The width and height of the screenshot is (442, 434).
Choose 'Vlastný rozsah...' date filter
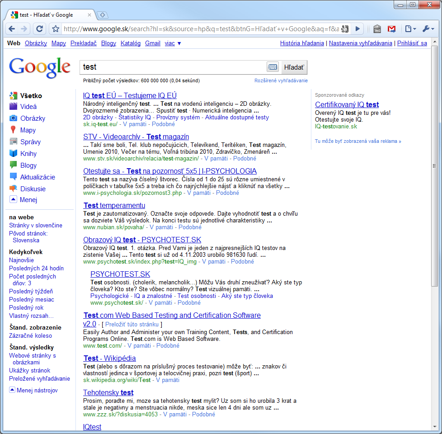31,316
